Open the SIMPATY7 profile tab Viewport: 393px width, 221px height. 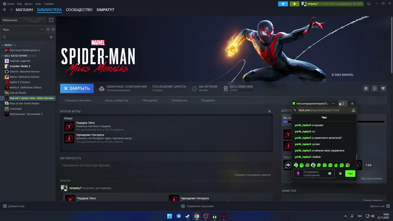[x=105, y=10]
